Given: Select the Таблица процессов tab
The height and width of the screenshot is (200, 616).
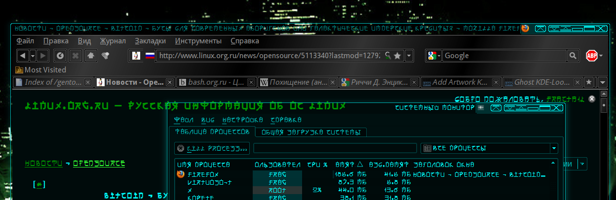Looking at the screenshot, I should [x=212, y=132].
